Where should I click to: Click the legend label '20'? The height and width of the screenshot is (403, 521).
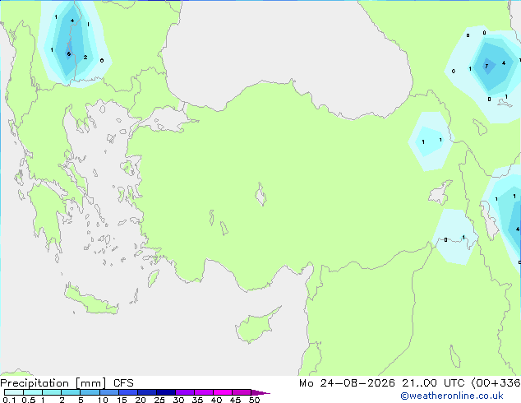[141, 400]
